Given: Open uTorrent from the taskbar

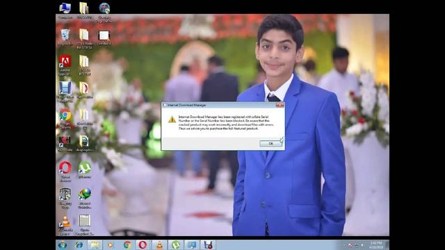Looking at the screenshot, I should point(176,245).
